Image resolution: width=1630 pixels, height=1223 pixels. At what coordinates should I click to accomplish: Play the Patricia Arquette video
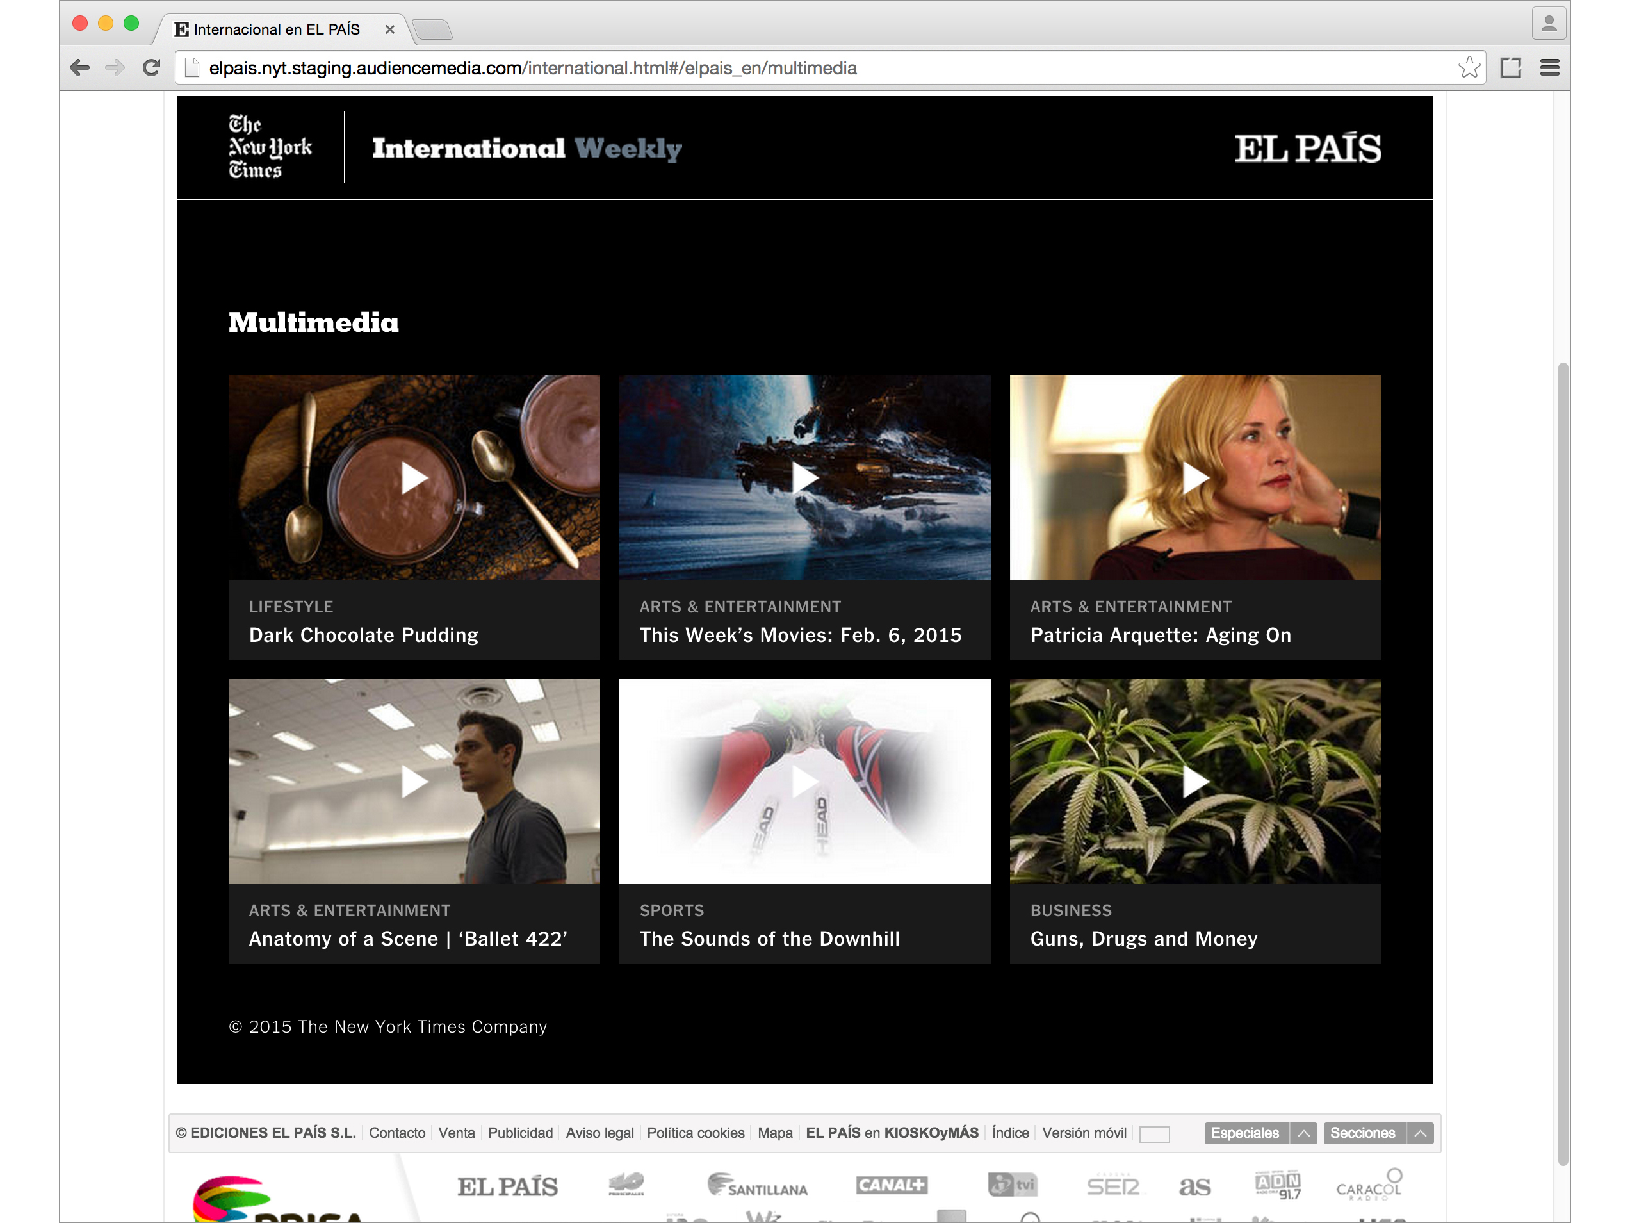click(1194, 479)
